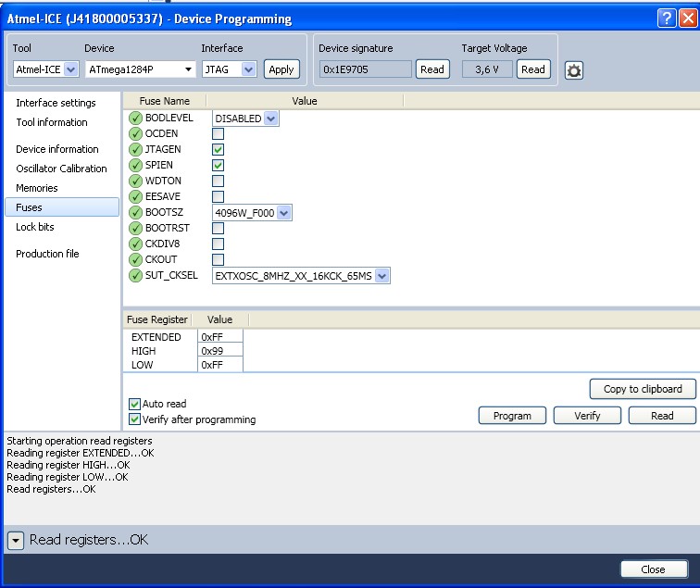The image size is (700, 588).
Task: Enable the WDTON fuse checkbox
Action: [218, 181]
